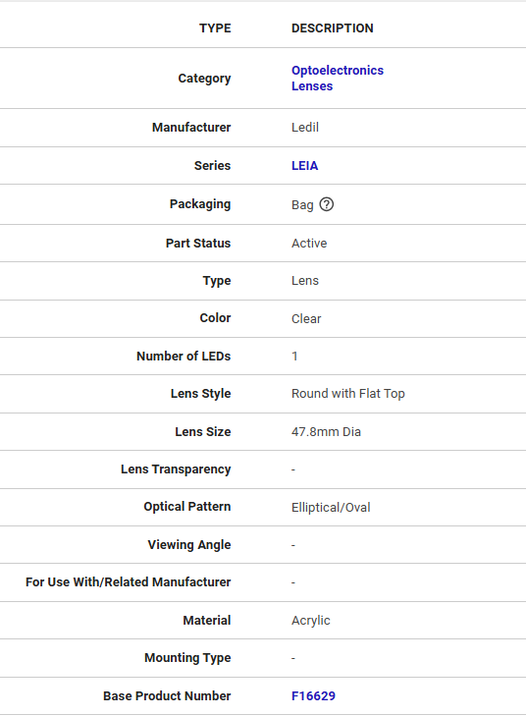Select the Acrylic material value
Screen dimensions: 526x716
pyautogui.click(x=311, y=621)
